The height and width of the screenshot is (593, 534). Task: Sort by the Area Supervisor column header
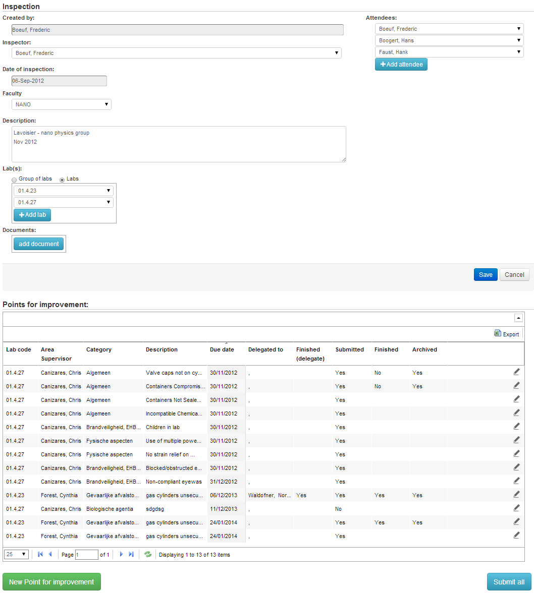pyautogui.click(x=56, y=354)
